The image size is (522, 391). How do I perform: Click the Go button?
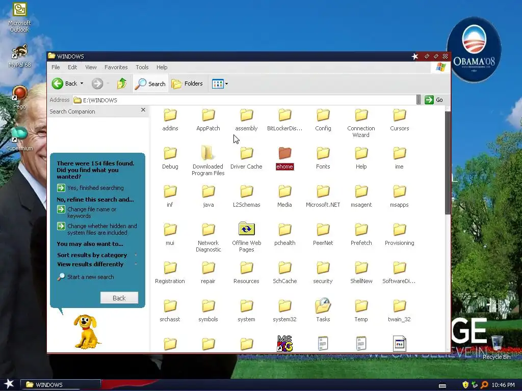pos(434,100)
